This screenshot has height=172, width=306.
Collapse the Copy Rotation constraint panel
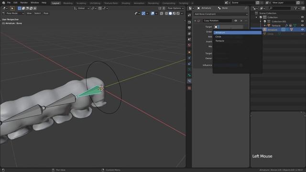[x=195, y=21]
